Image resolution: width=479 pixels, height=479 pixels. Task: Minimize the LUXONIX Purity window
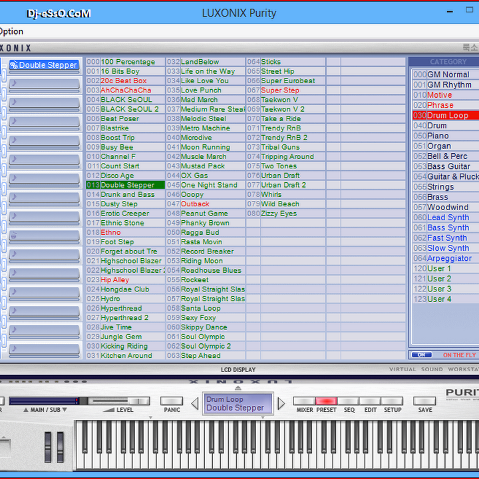coord(450,12)
